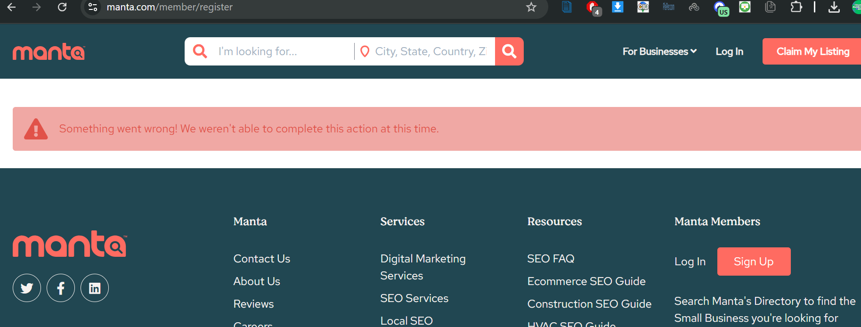Click the location pin icon in search bar
Viewport: 861px width, 327px height.
pos(365,51)
